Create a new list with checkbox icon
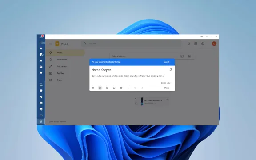Screen dimensions: 256x160 tap(182, 56)
